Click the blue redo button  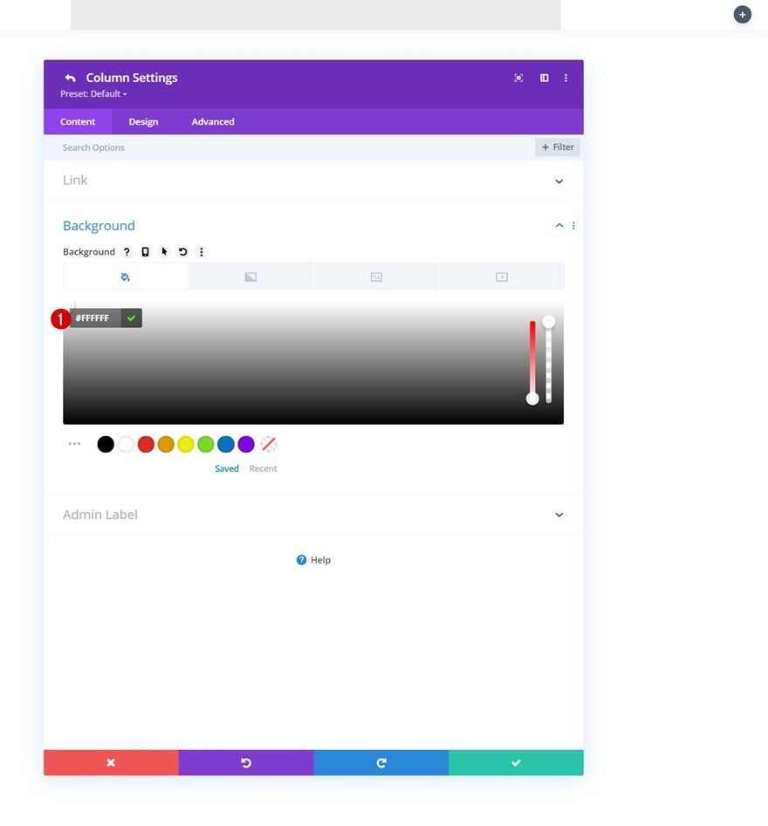pyautogui.click(x=381, y=762)
